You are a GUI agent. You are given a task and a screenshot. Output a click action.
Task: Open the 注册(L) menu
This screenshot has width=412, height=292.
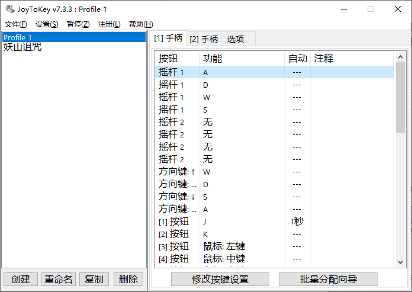point(110,24)
